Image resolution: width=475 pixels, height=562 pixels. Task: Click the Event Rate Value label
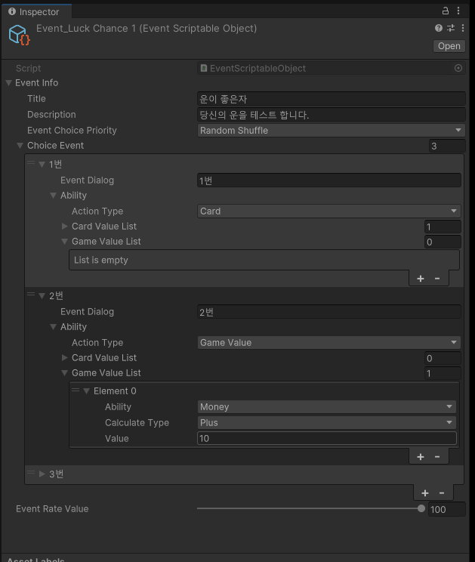tap(52, 509)
